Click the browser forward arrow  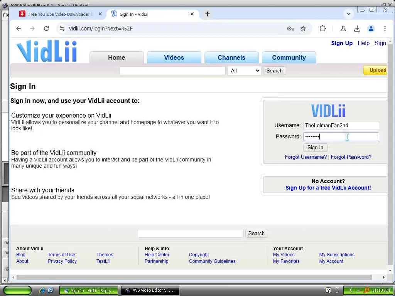coord(32,29)
